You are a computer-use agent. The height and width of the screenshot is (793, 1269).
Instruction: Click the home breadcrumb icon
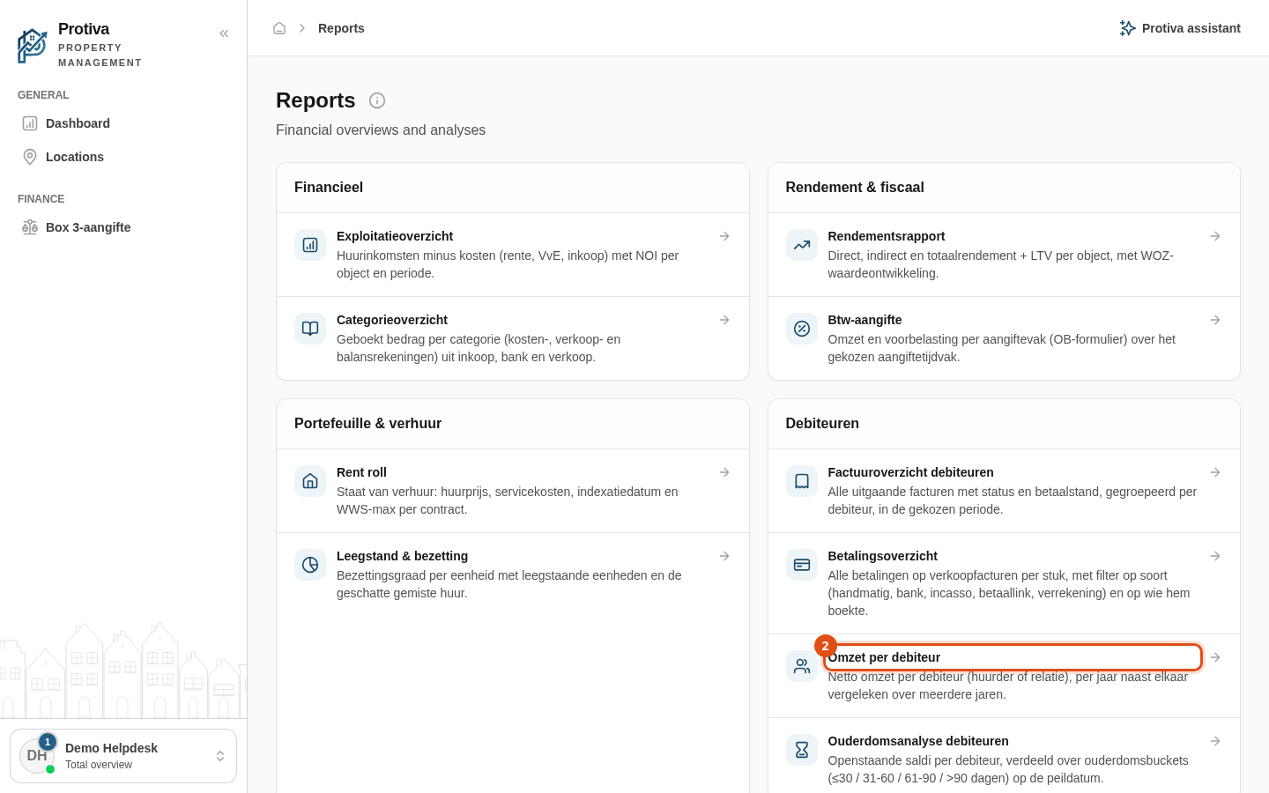(279, 28)
